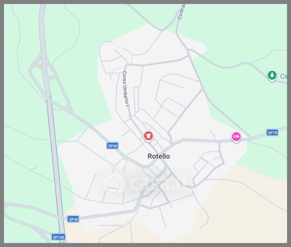Select the pink hotel bed marker

(x=236, y=137)
